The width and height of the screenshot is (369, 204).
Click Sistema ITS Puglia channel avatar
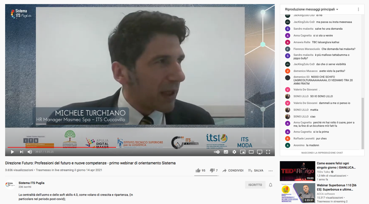click(x=10, y=185)
